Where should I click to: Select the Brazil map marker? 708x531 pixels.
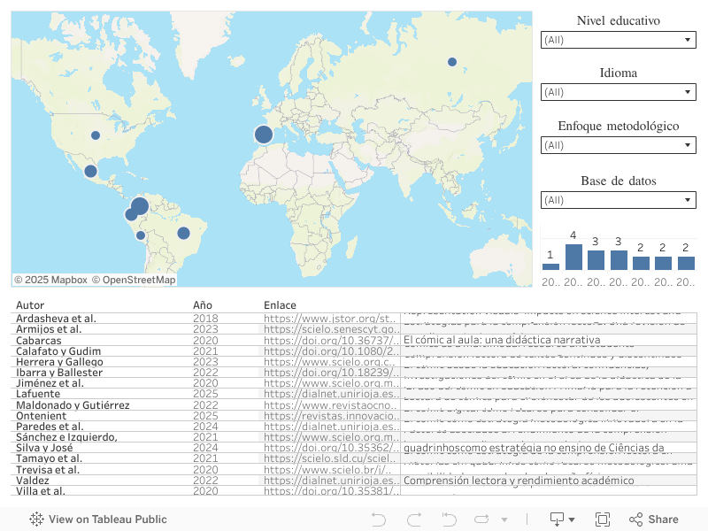click(x=183, y=233)
